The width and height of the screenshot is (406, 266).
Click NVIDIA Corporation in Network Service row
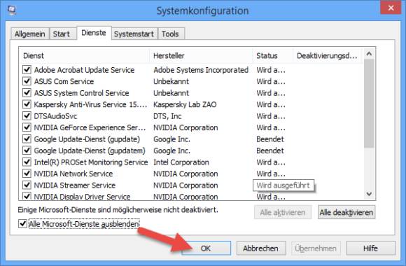click(185, 174)
